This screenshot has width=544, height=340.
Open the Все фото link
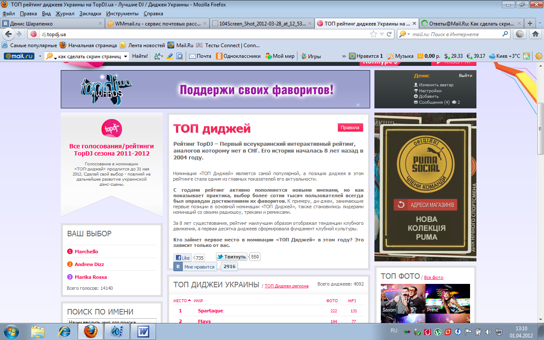click(433, 277)
